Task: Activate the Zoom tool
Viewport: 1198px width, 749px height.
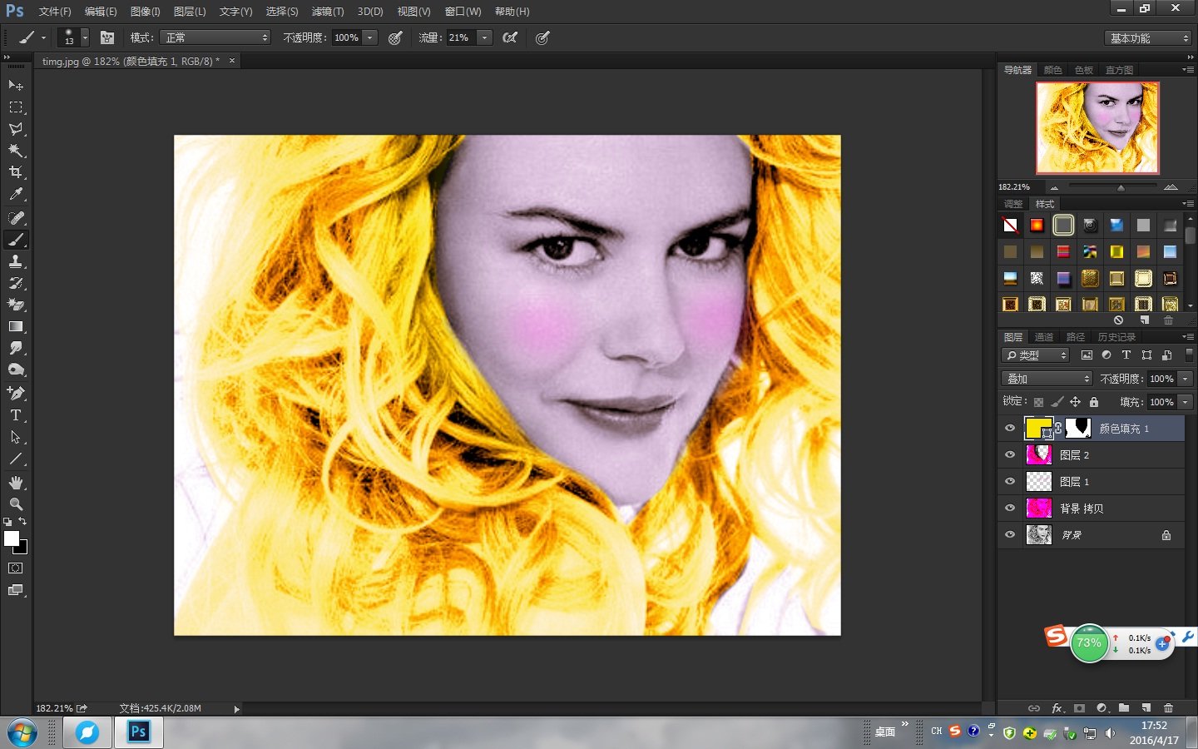Action: tap(15, 503)
